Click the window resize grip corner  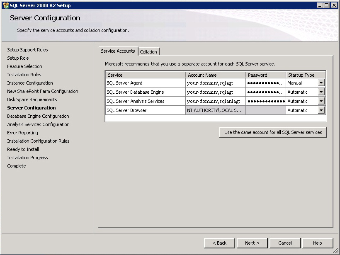(x=336, y=251)
